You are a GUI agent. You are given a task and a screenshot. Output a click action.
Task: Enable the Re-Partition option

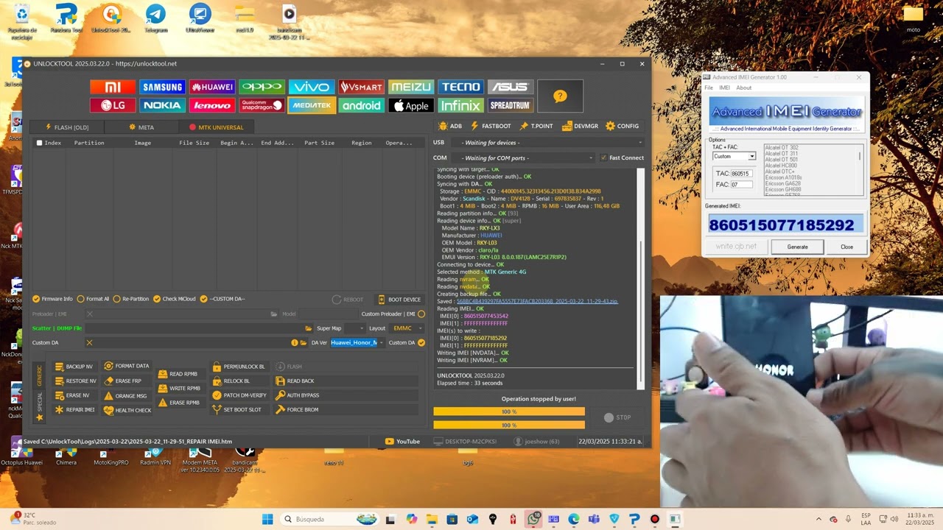point(131,299)
